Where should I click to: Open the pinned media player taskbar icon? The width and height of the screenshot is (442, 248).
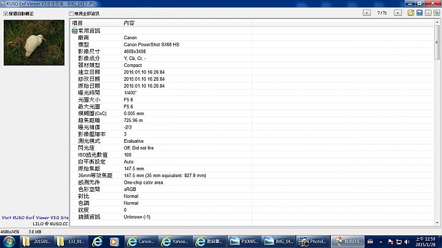114,241
